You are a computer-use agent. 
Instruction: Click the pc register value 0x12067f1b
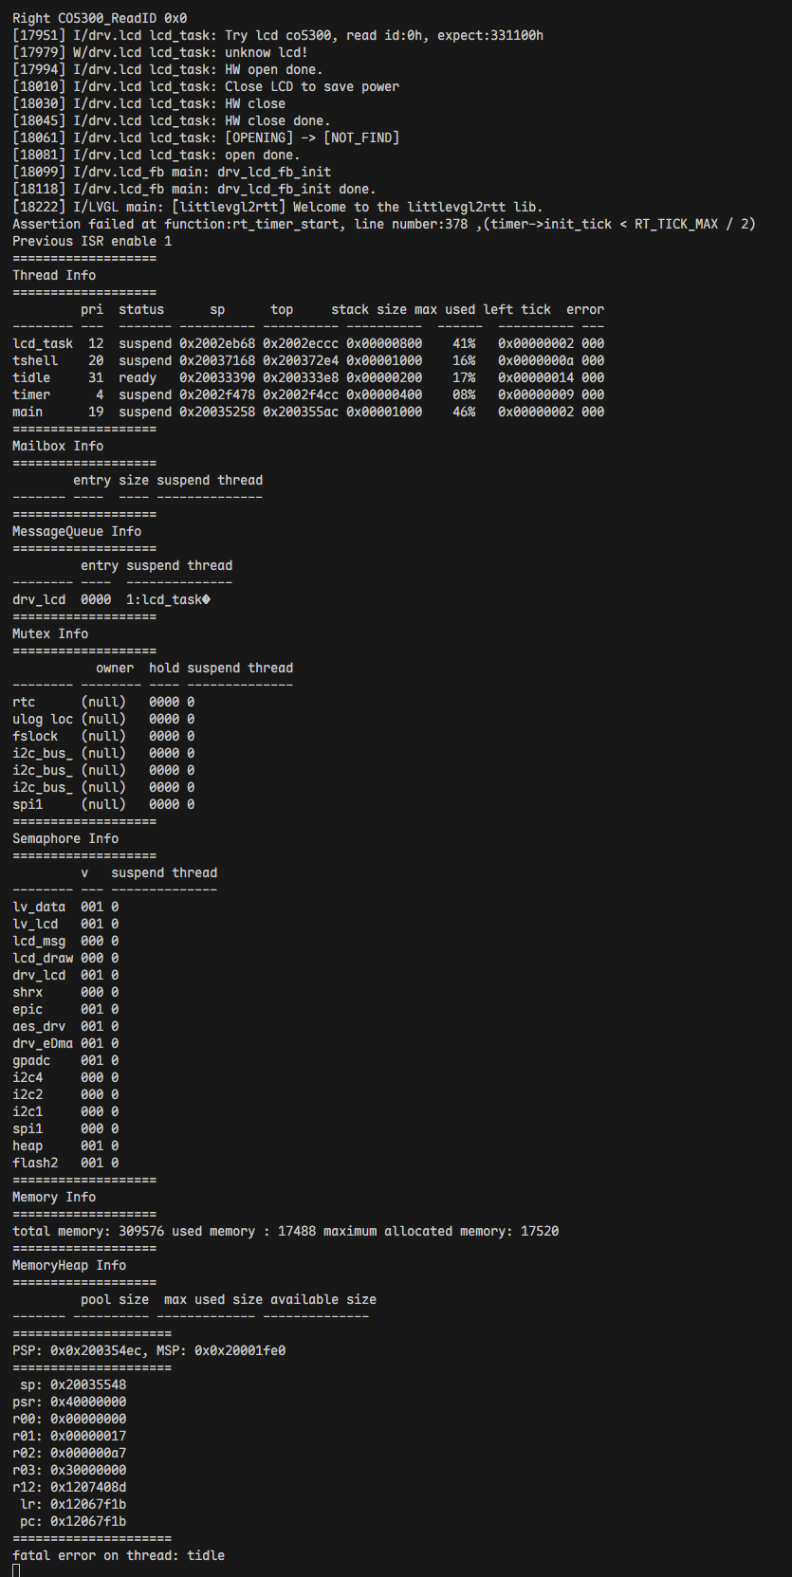[88, 1521]
